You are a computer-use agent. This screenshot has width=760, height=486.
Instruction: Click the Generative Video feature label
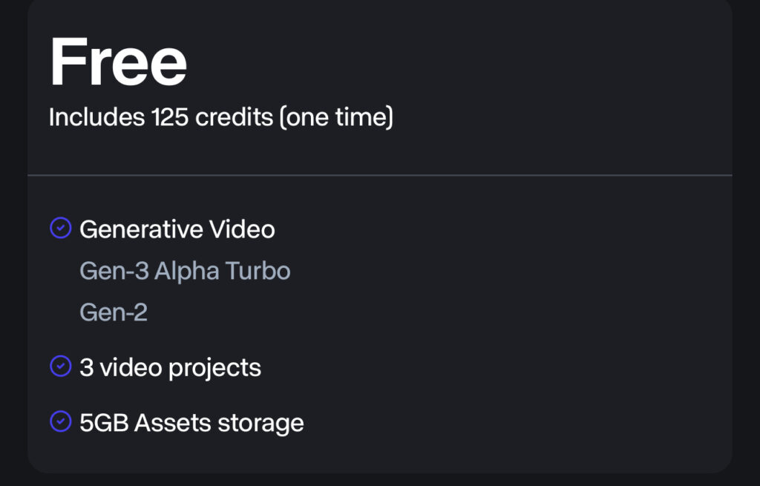[177, 229]
